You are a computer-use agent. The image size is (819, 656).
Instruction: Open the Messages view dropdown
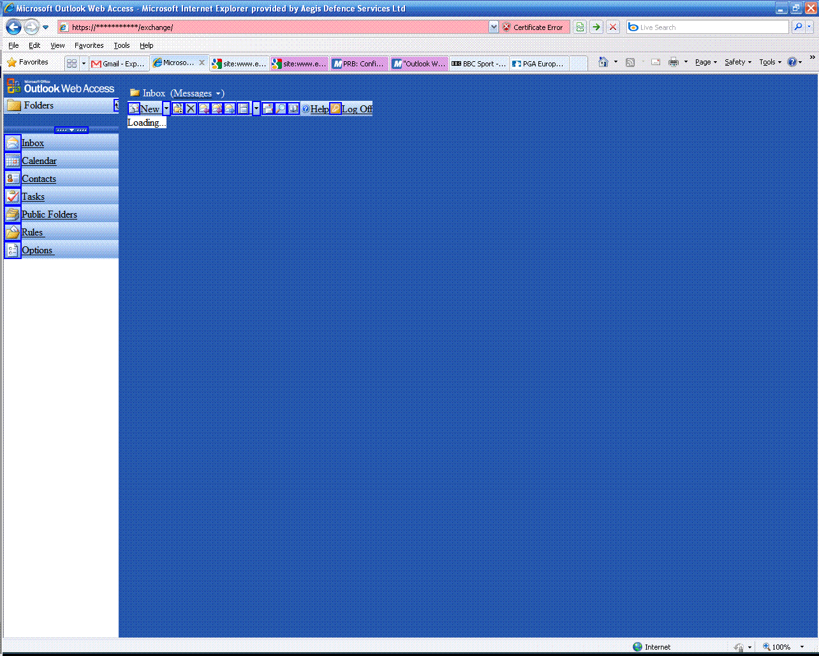pyautogui.click(x=197, y=93)
